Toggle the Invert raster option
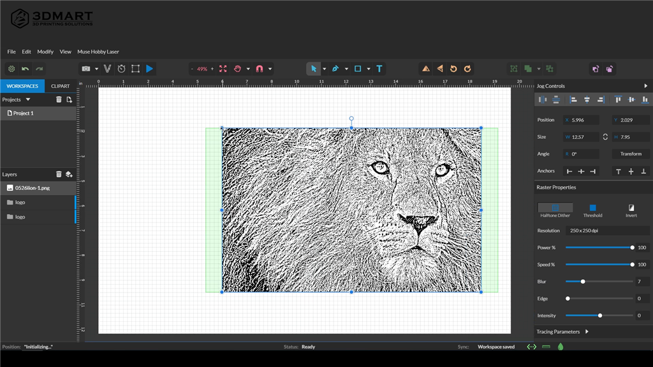Image resolution: width=653 pixels, height=367 pixels. point(631,208)
